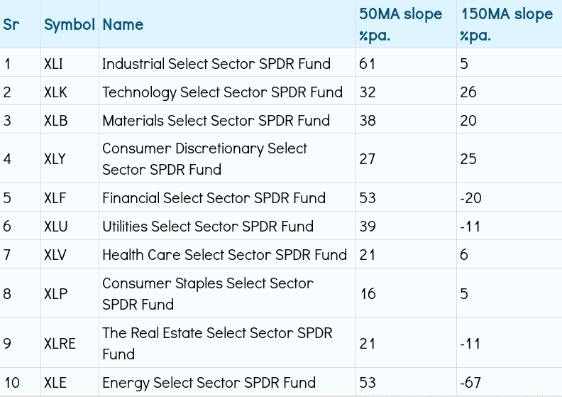Click the XLRE ticker symbol
This screenshot has width=562, height=397.
60,344
